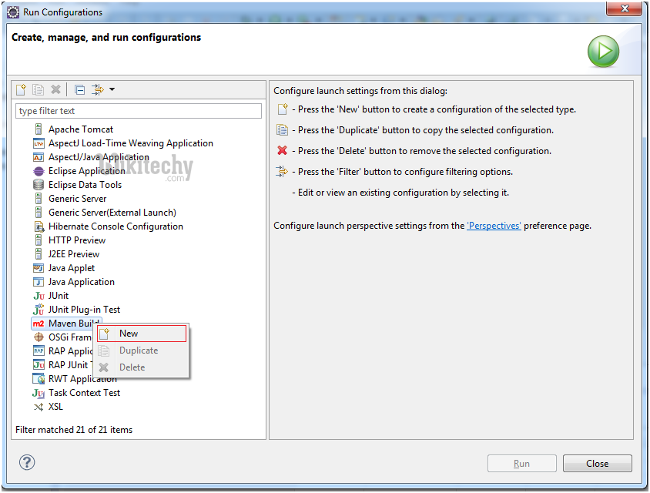650x493 pixels.
Task: Select Java Application in the configuration tree
Action: pos(81,282)
